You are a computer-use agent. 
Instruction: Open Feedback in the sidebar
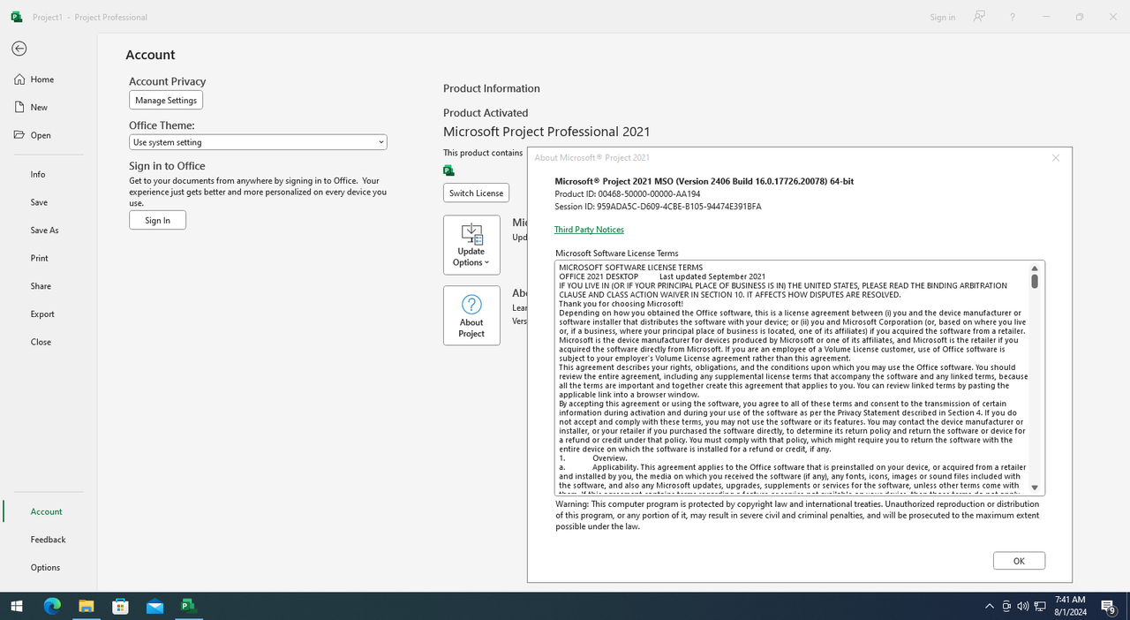(49, 540)
